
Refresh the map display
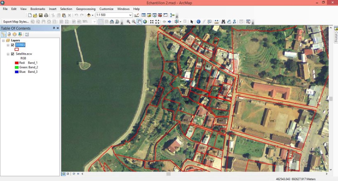click(x=74, y=174)
